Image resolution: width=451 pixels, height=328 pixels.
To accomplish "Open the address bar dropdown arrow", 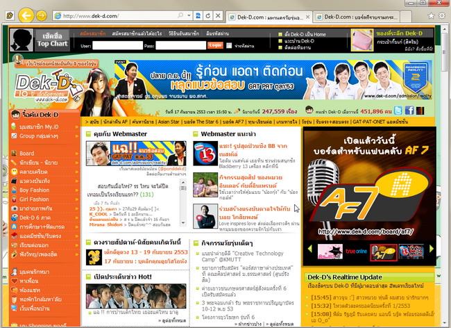I will (189, 15).
